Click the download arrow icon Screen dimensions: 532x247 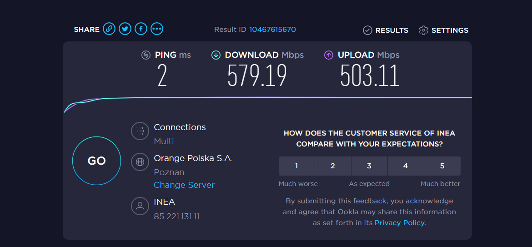pyautogui.click(x=216, y=55)
